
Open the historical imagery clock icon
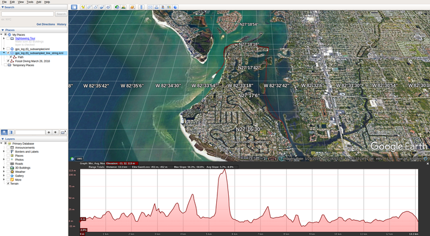pyautogui.click(x=117, y=7)
